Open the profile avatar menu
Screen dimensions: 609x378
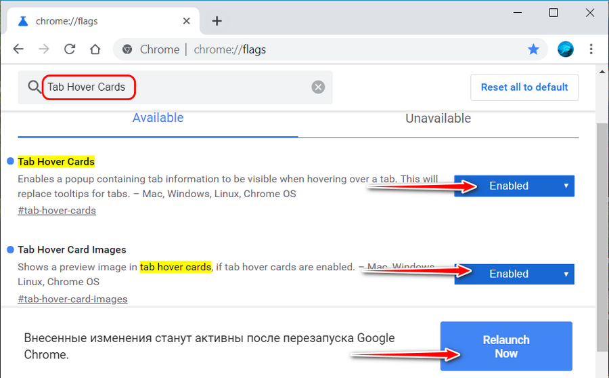point(566,49)
